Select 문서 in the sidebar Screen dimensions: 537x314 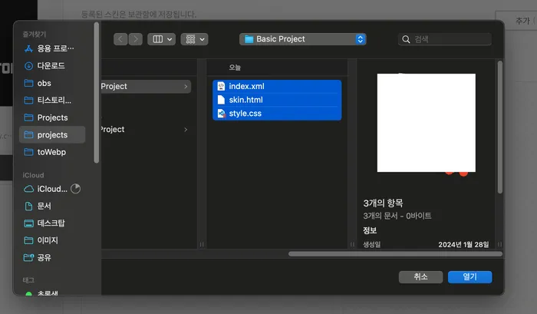52,206
